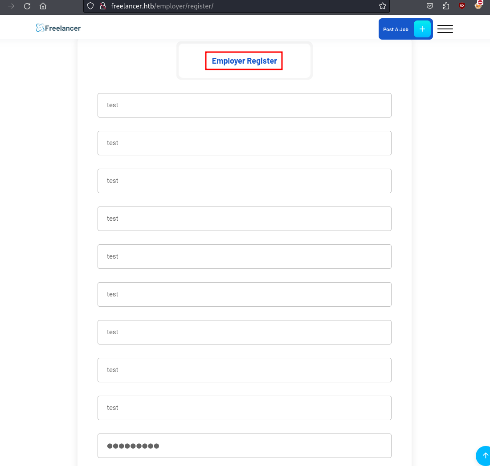Focus the freelancer.htb URL address bar

[x=241, y=6]
